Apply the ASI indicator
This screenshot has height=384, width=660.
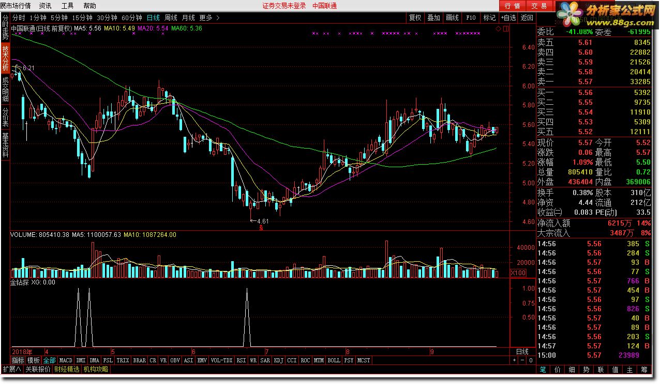[189, 360]
